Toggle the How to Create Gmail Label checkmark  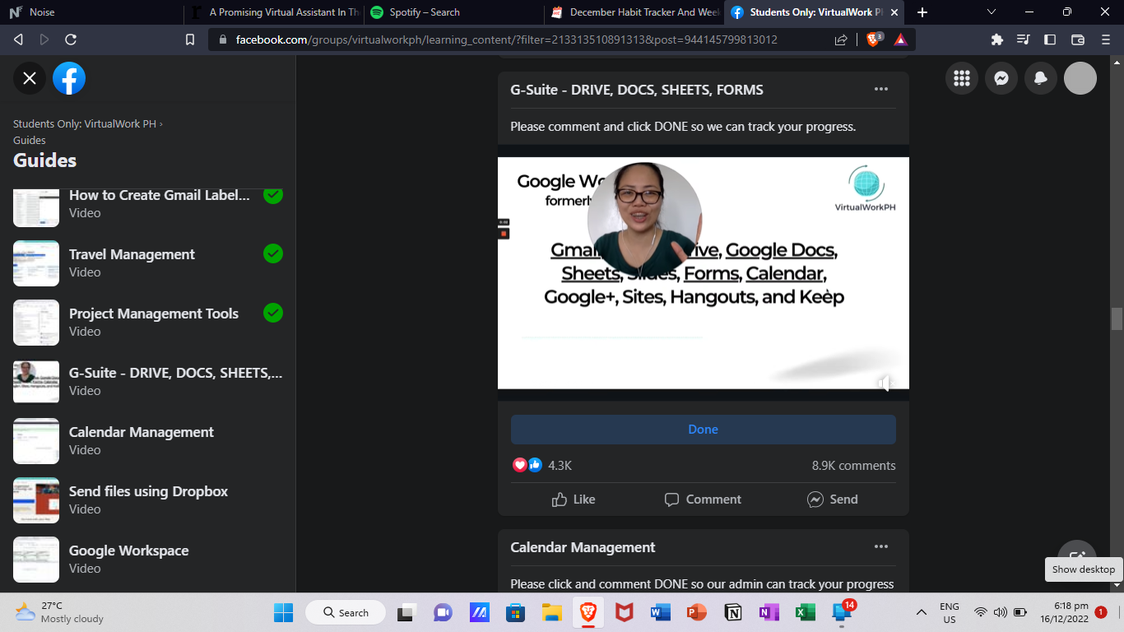click(273, 195)
